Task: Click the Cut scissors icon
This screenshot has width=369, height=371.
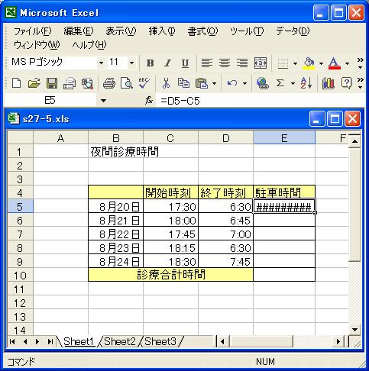Action: (x=166, y=83)
